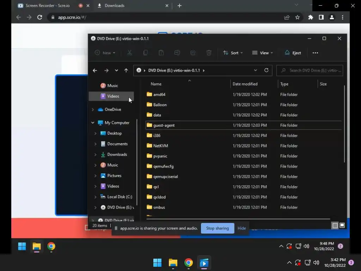Click the Start button on the inner recorded taskbar
Screen dimensions: 361x271
[22, 246]
